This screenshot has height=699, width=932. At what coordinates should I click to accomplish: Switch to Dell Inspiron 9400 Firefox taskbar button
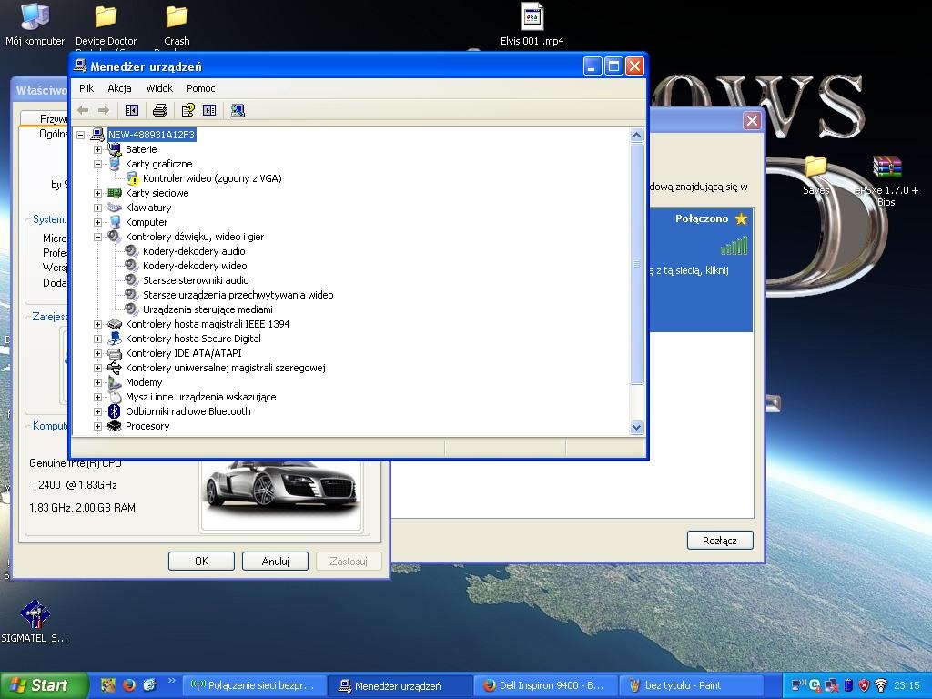pyautogui.click(x=546, y=686)
